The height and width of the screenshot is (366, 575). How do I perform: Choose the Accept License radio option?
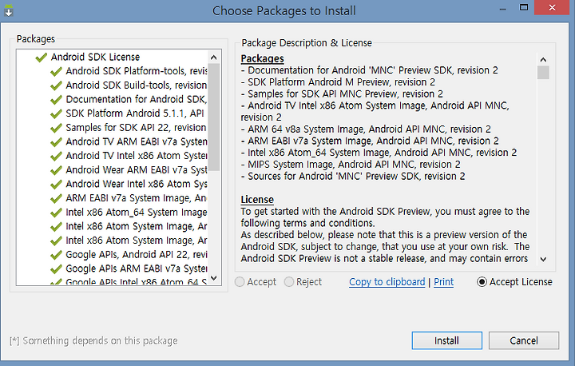click(x=482, y=282)
